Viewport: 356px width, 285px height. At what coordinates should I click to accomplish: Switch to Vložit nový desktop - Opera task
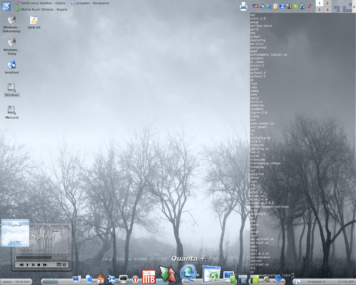tap(41, 3)
